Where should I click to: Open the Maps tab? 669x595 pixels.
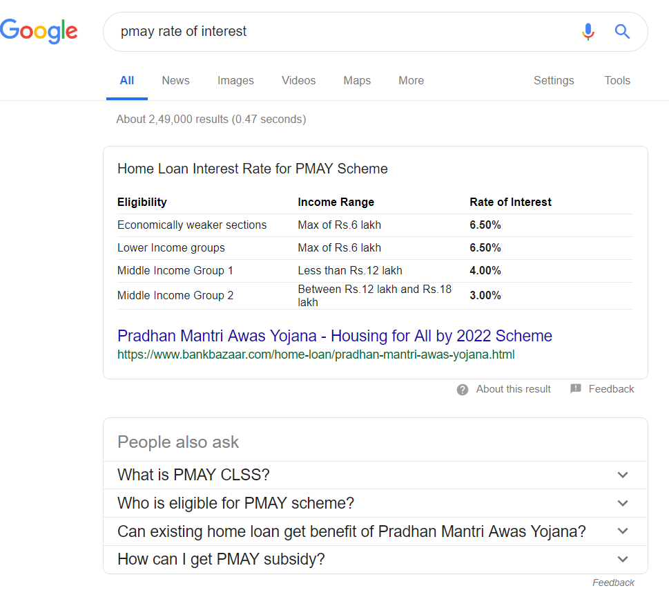357,80
